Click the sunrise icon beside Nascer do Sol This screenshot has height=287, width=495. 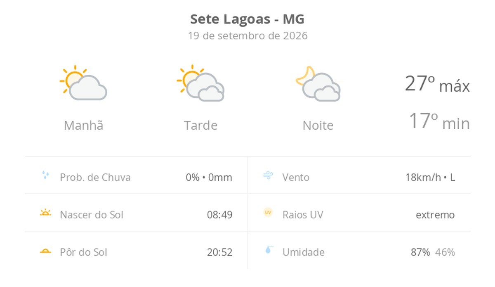coord(45,213)
